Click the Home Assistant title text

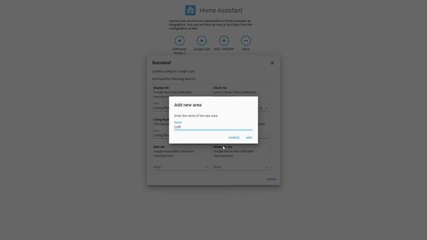[x=221, y=11]
